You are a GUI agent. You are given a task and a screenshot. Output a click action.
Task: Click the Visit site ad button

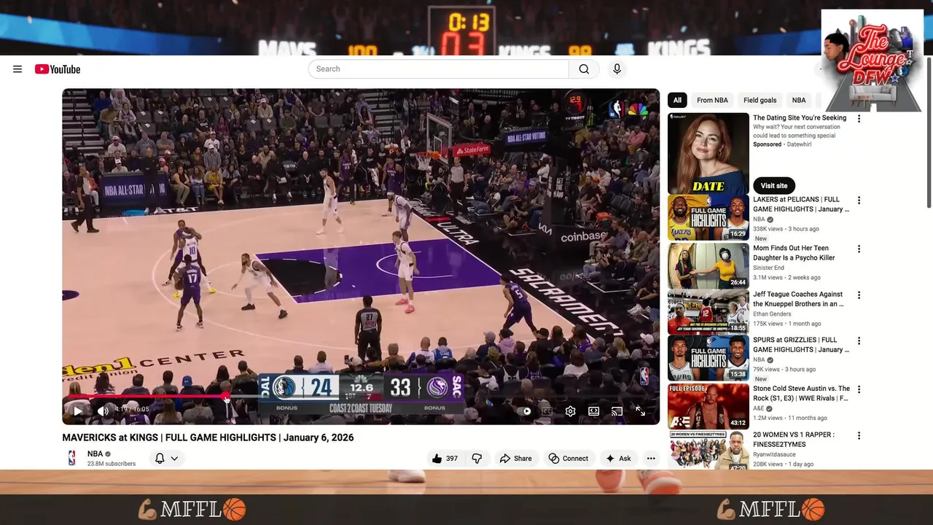tap(774, 186)
